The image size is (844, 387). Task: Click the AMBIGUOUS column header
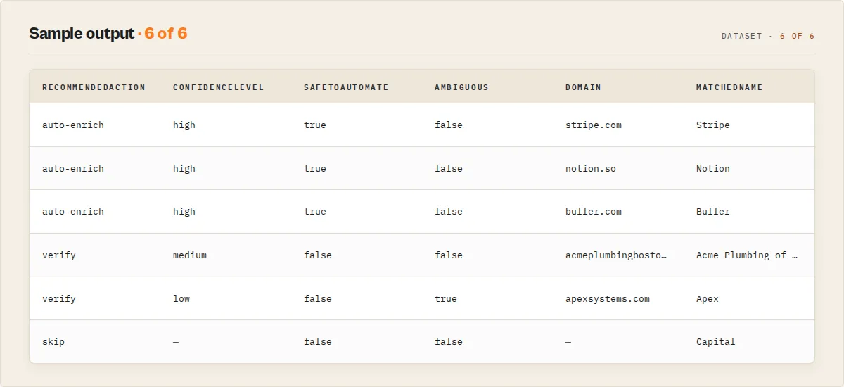tap(461, 87)
